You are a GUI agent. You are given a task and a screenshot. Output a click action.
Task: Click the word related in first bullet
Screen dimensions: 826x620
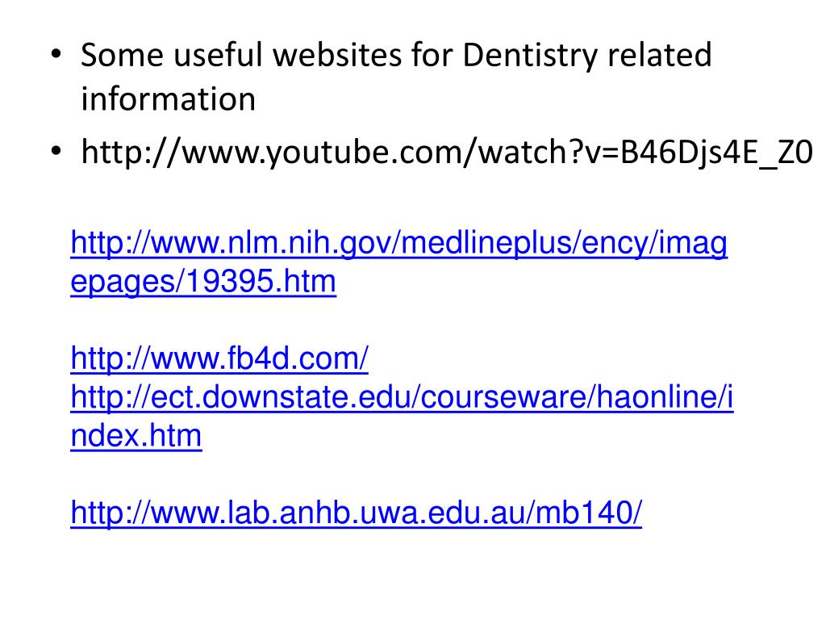pyautogui.click(x=660, y=55)
